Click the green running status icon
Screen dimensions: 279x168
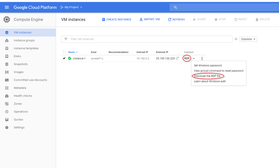point(69,58)
